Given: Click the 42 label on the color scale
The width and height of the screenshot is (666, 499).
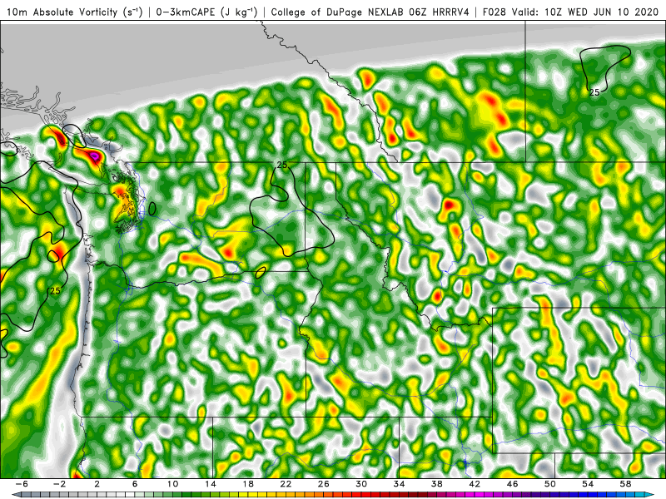Looking at the screenshot, I should coord(475,484).
